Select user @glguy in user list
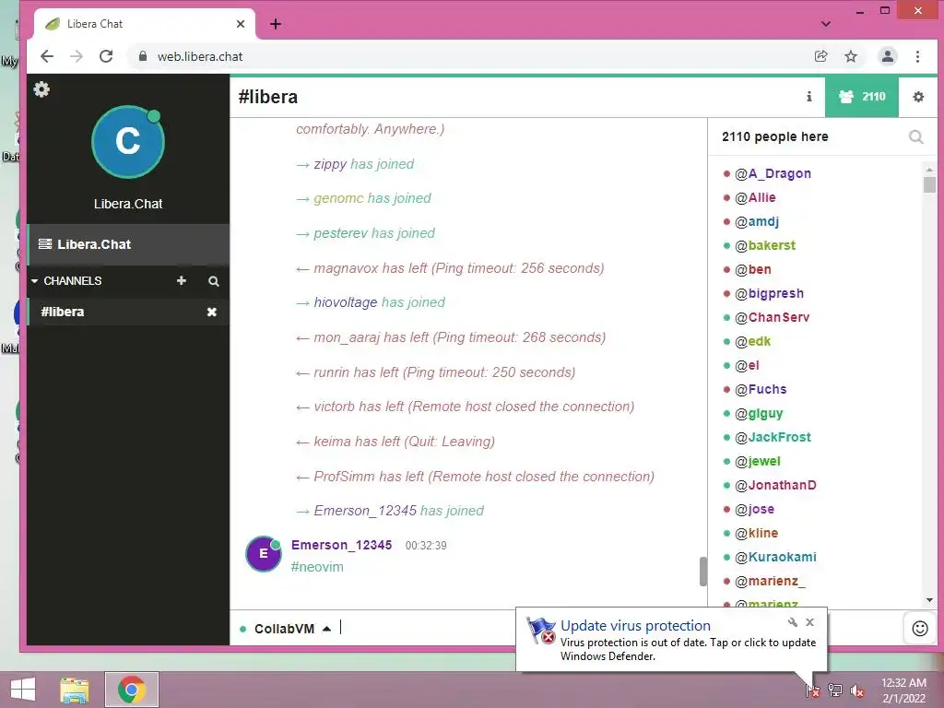 pos(759,414)
